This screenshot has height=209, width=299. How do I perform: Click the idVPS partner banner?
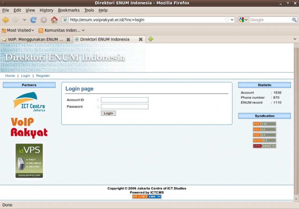coord(29,161)
